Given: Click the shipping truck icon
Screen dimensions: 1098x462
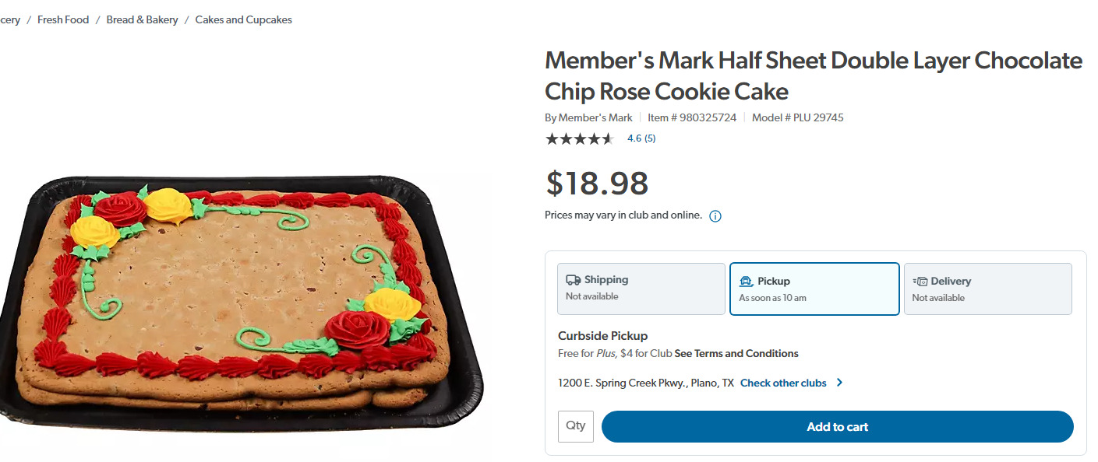Looking at the screenshot, I should (x=574, y=280).
